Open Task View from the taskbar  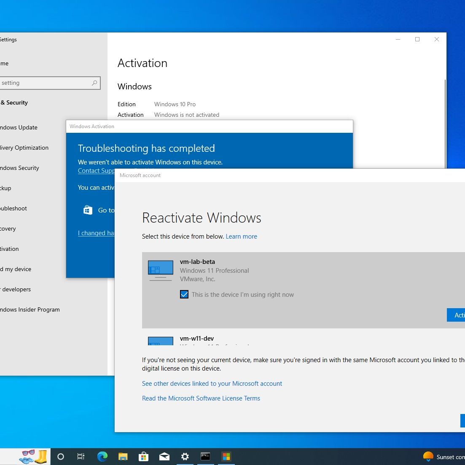point(81,457)
